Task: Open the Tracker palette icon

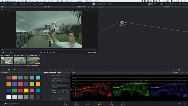Action: pos(50,69)
